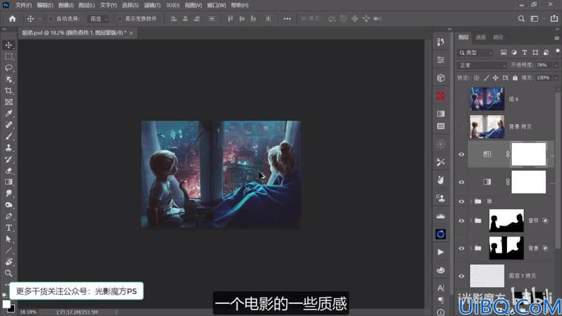The width and height of the screenshot is (562, 316).
Task: Show the 背景 拷贝 layer visibility
Action: (461, 127)
